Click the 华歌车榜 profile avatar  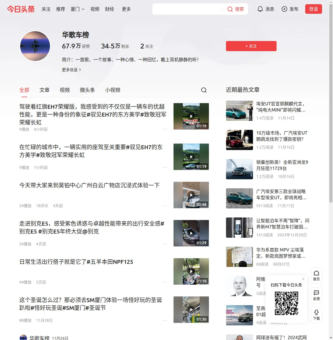pos(35,46)
